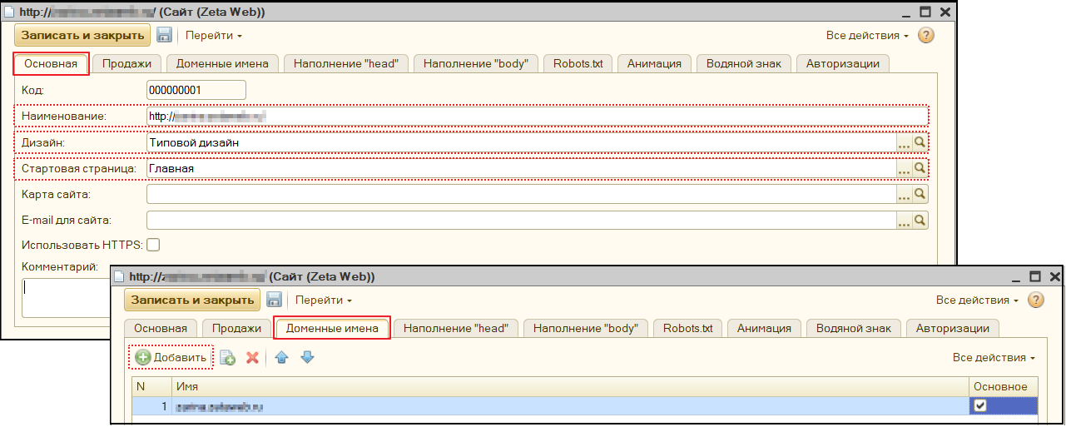Switch to Продажи tab in front window

236,328
